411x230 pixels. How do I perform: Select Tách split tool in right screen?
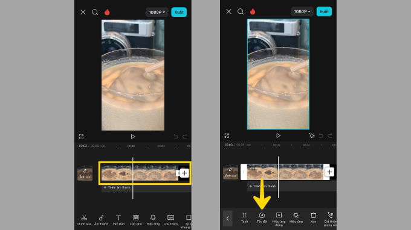click(x=244, y=217)
